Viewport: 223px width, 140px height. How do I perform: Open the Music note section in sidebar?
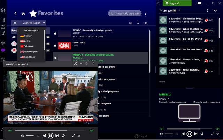click(x=3, y=20)
